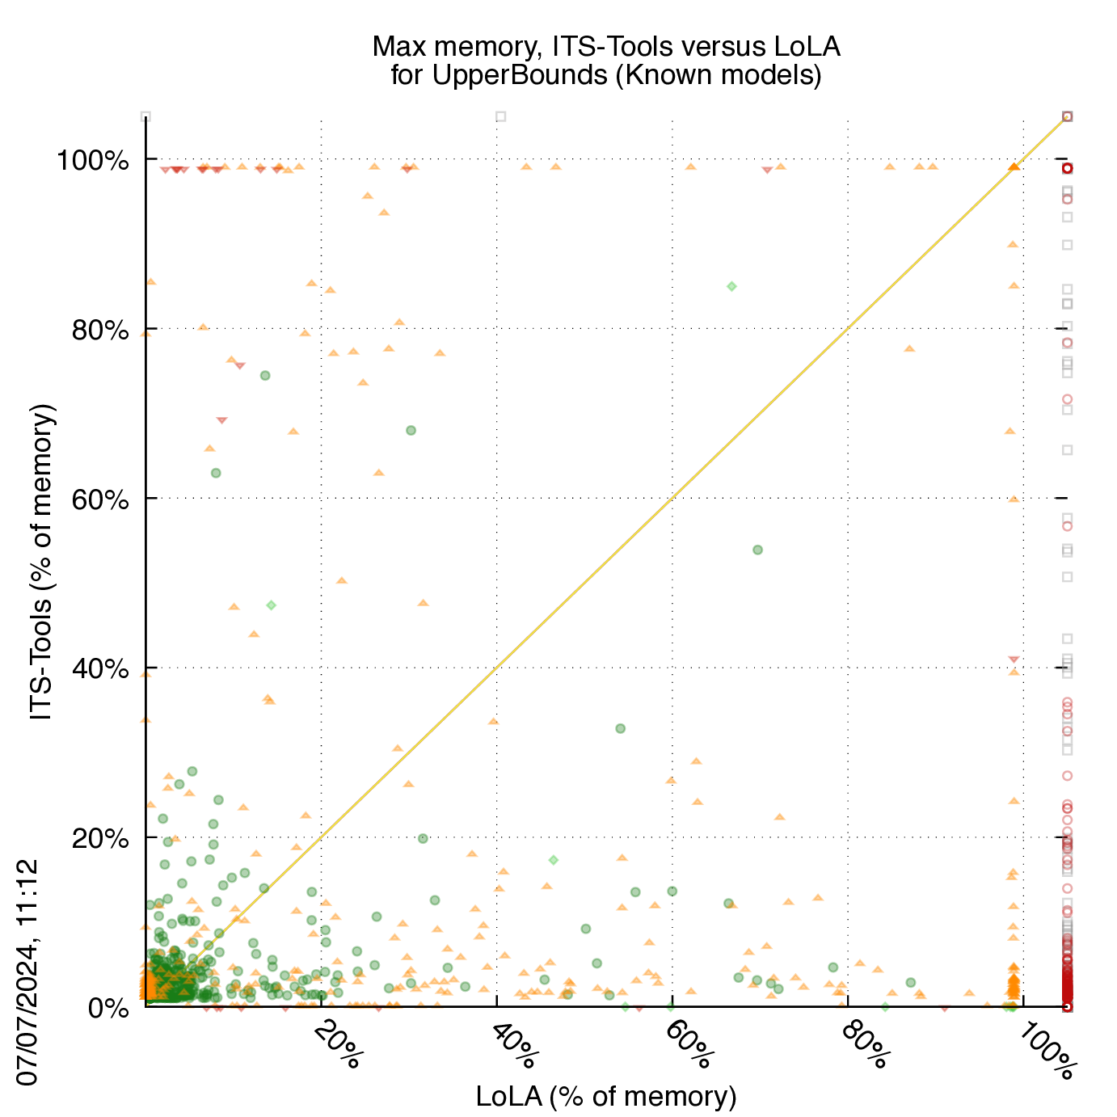Click the green circle point near 31% LoLA, 20% ITS-Tools
Image resolution: width=1117 pixels, height=1117 pixels.
[423, 838]
